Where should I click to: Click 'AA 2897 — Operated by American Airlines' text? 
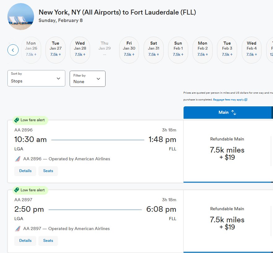point(67,229)
